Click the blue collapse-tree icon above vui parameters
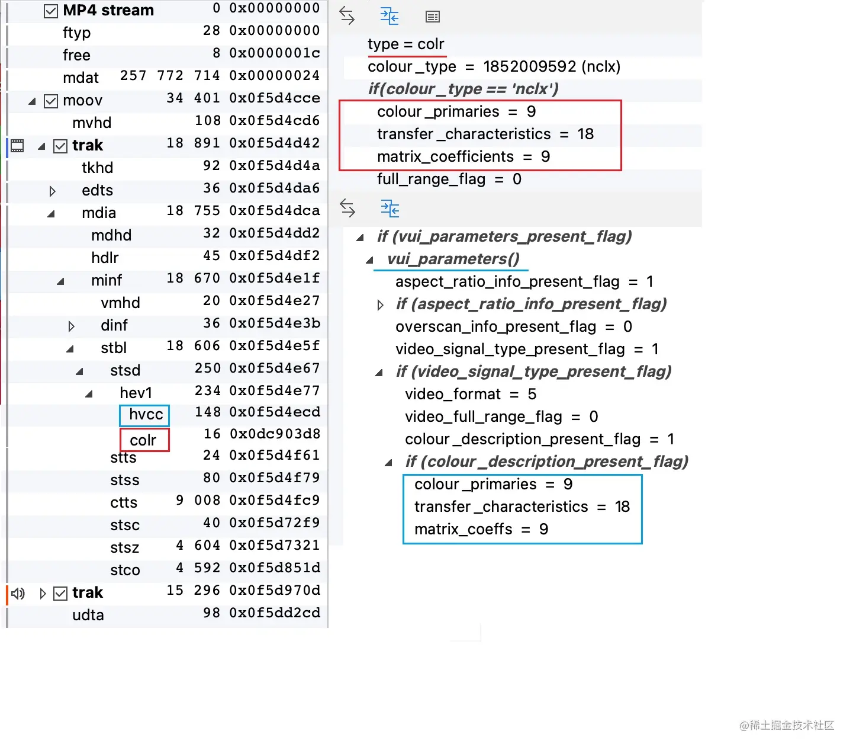This screenshot has height=750, width=853. click(x=390, y=209)
